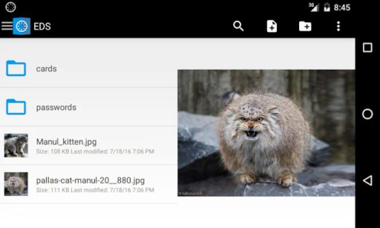This screenshot has height=228, width=380.
Task: Select the cards folder name
Action: (46, 68)
